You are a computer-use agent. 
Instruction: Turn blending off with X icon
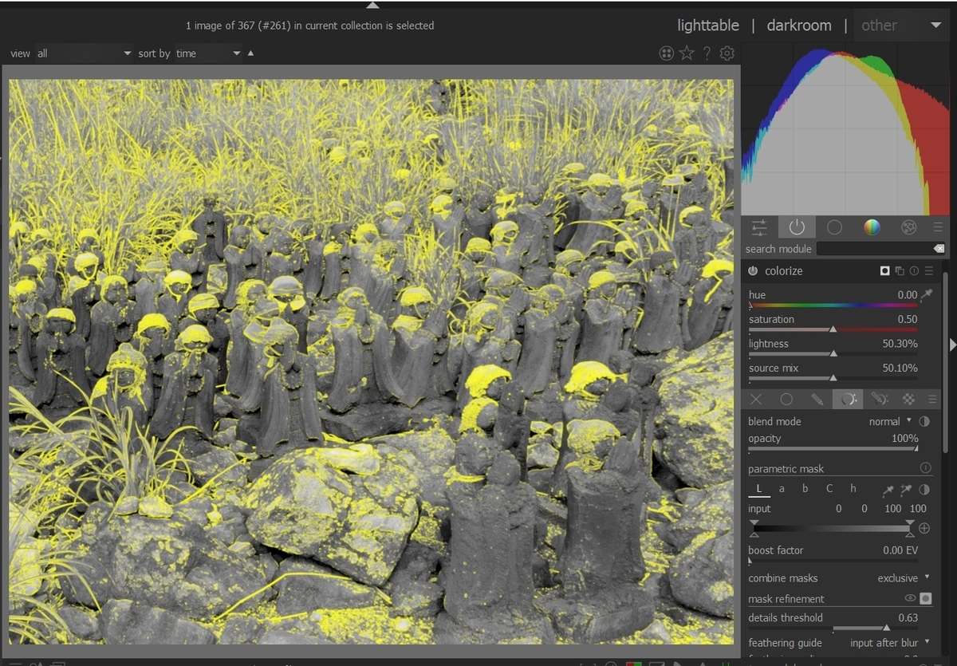756,399
